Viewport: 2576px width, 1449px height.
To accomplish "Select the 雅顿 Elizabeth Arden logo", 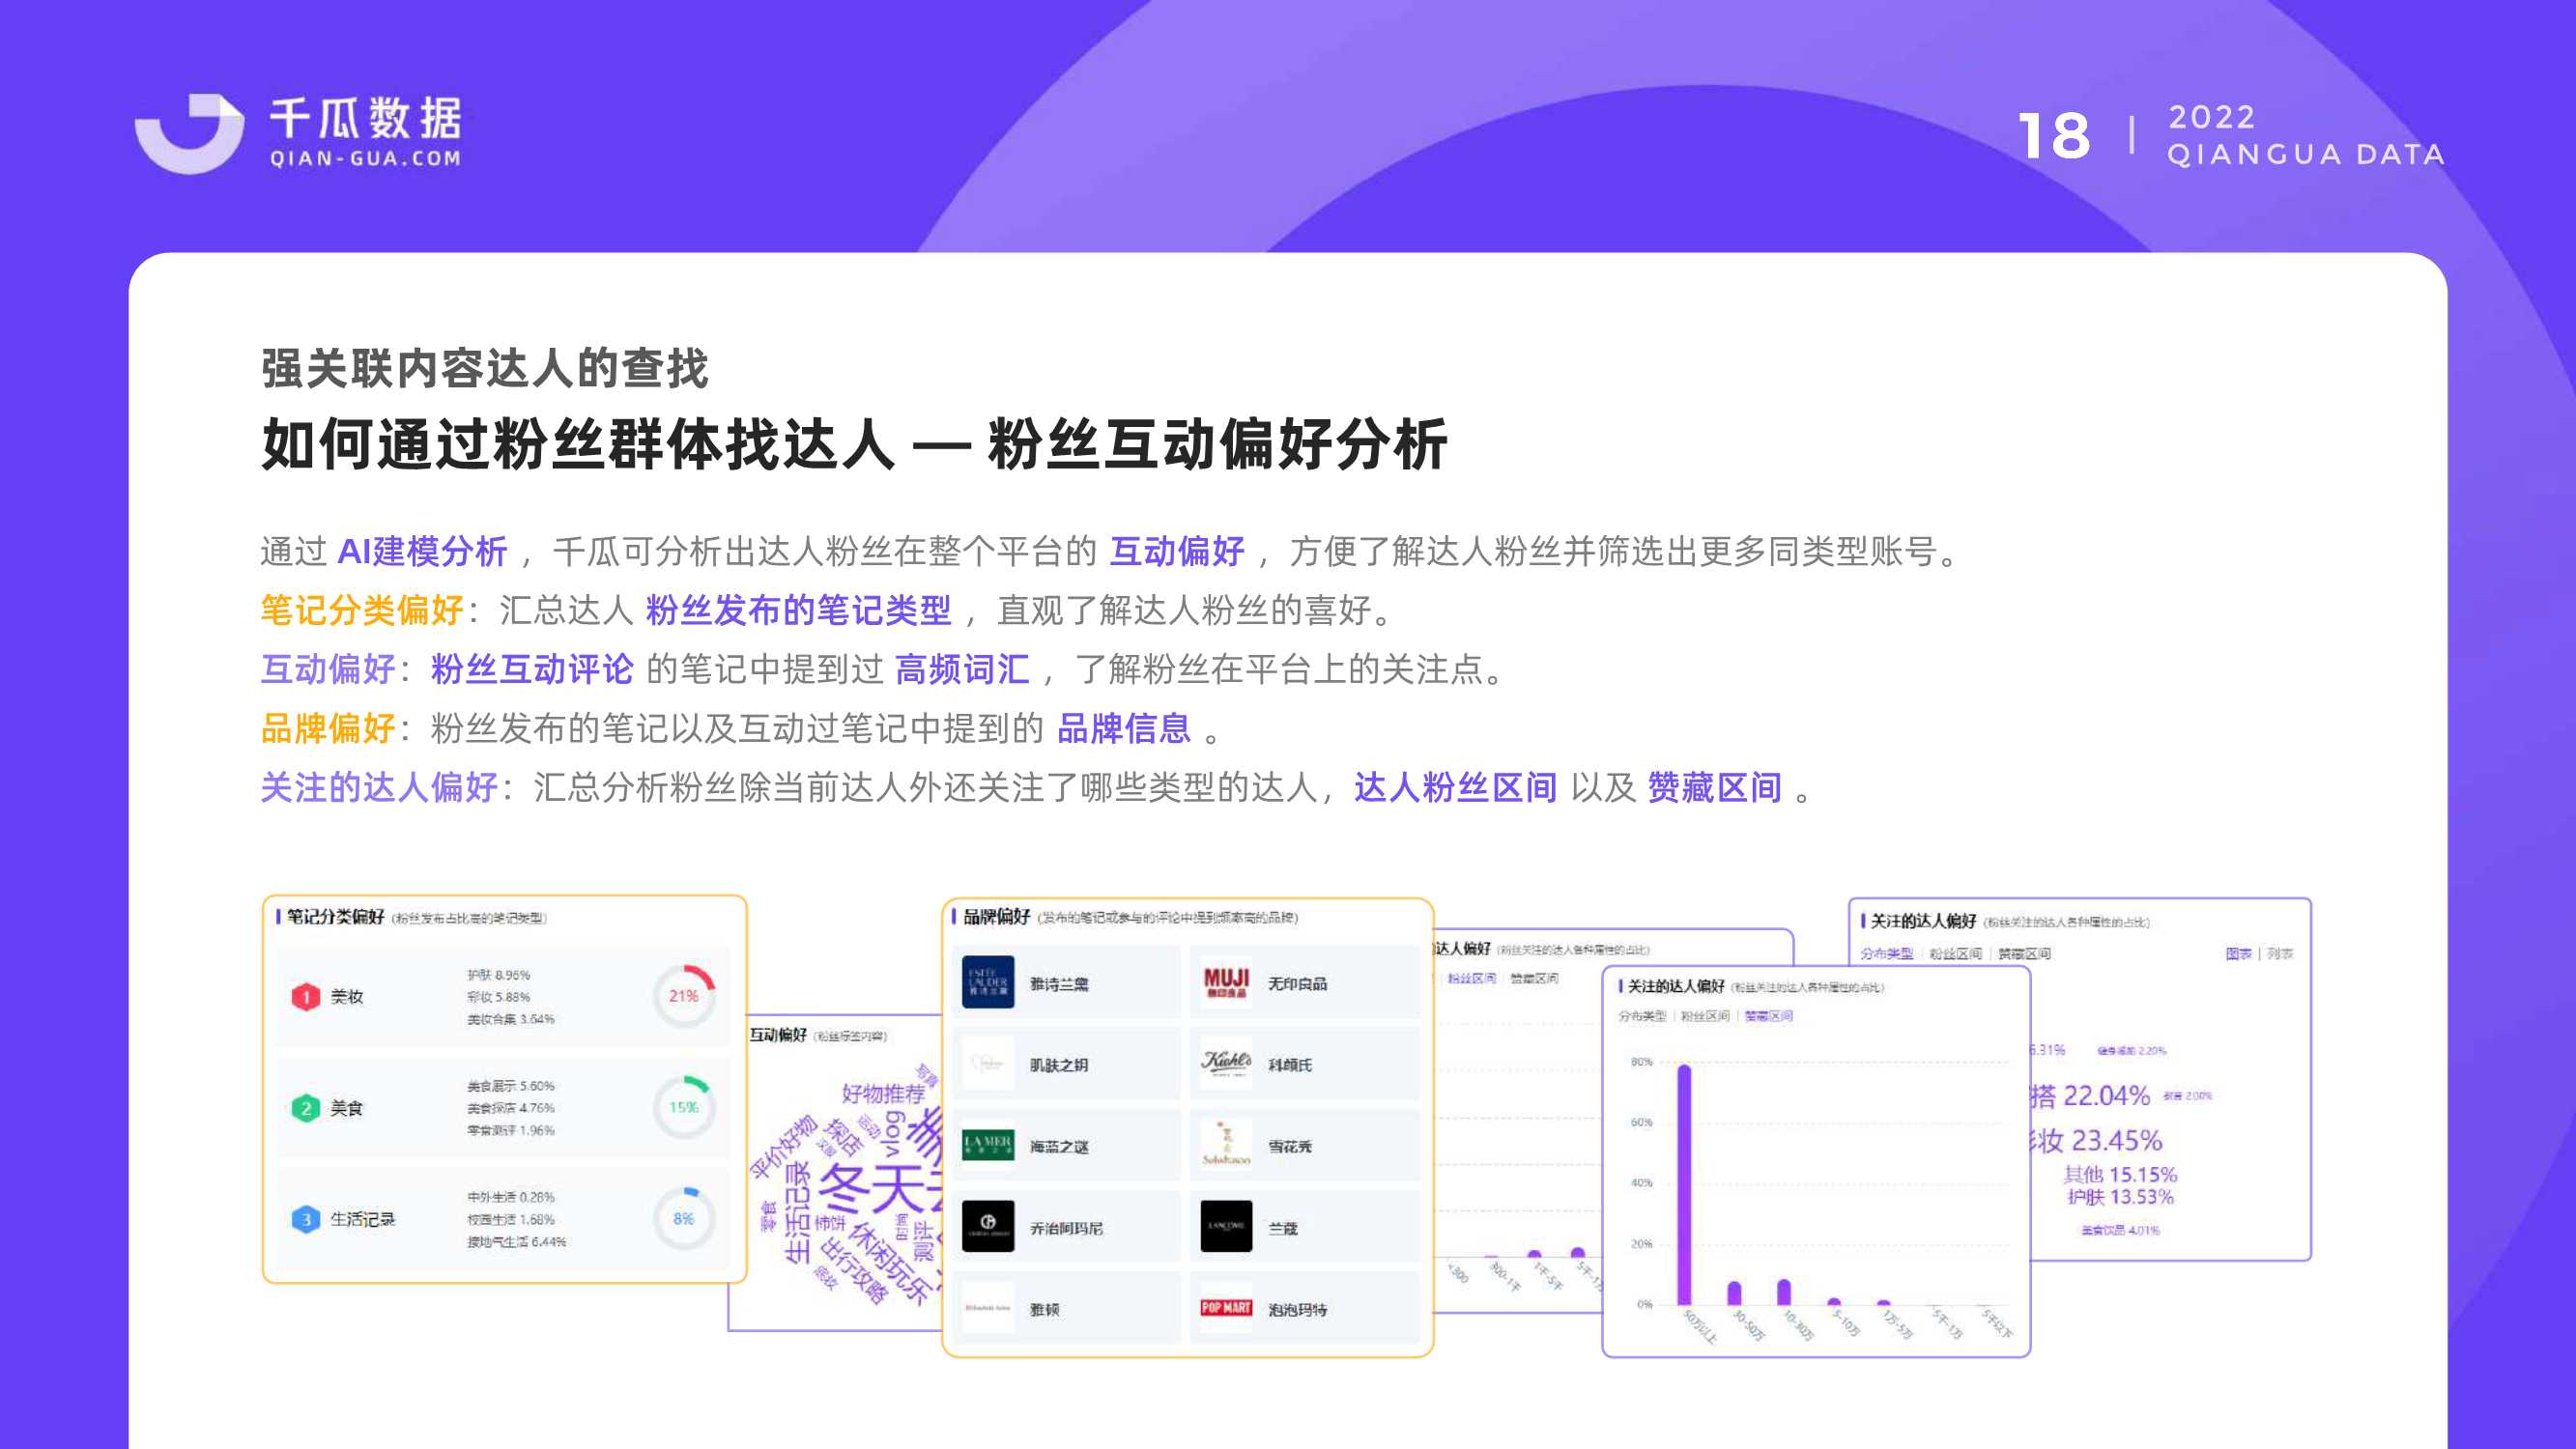I will pyautogui.click(x=988, y=1308).
